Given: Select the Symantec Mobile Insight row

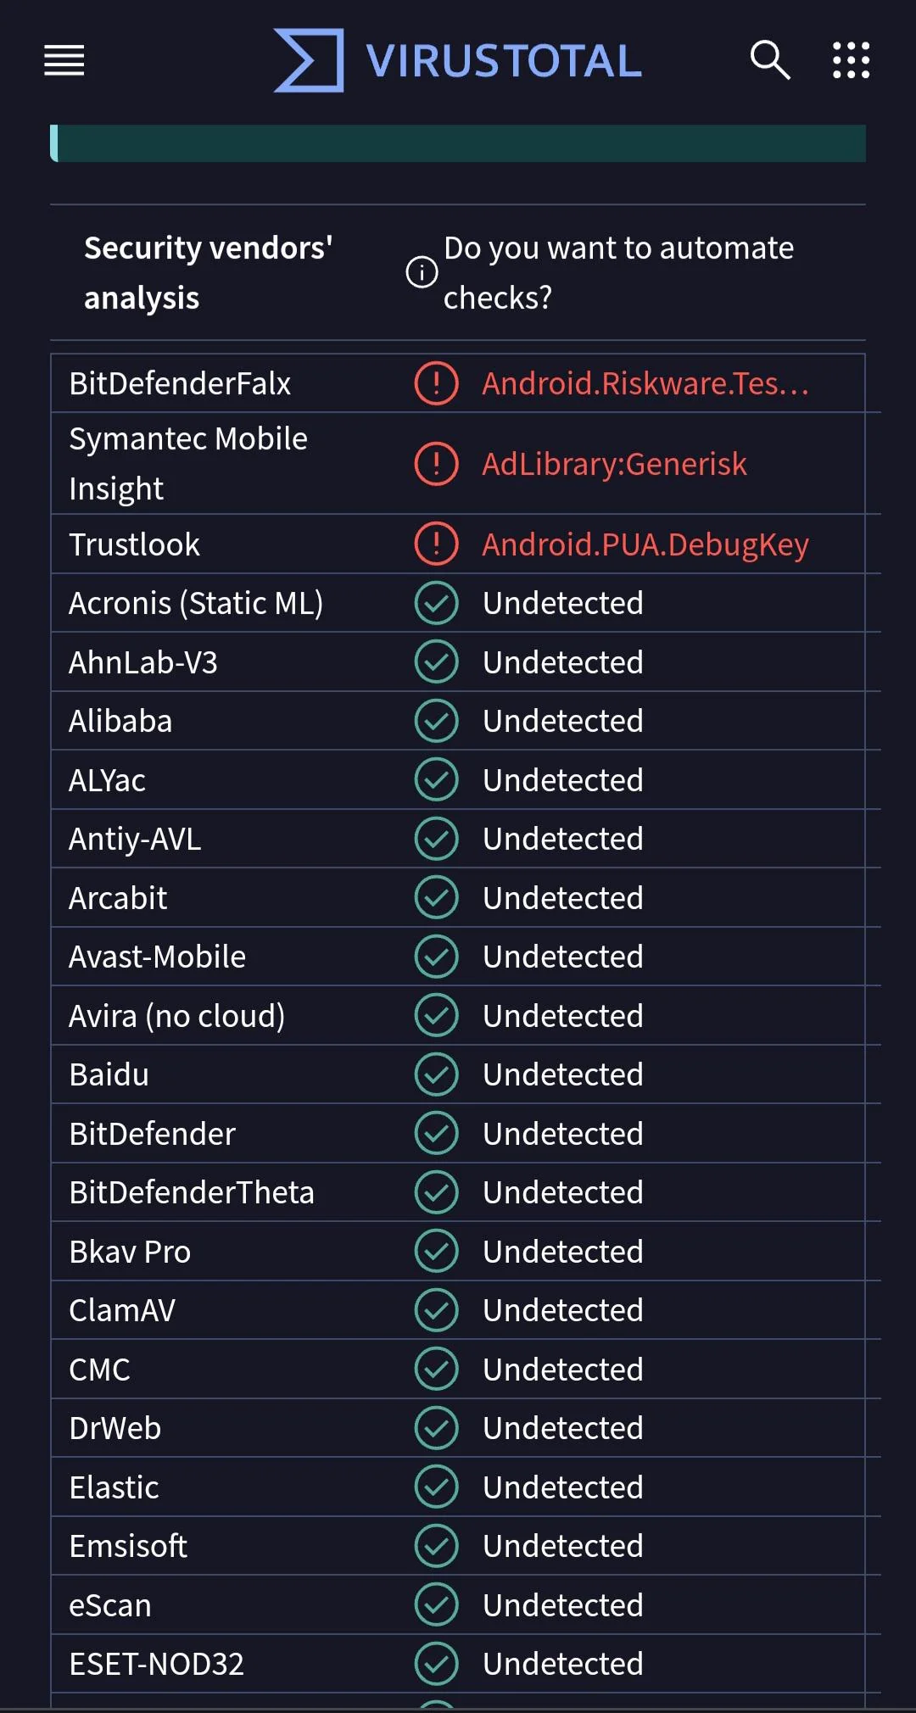Looking at the screenshot, I should 188,464.
